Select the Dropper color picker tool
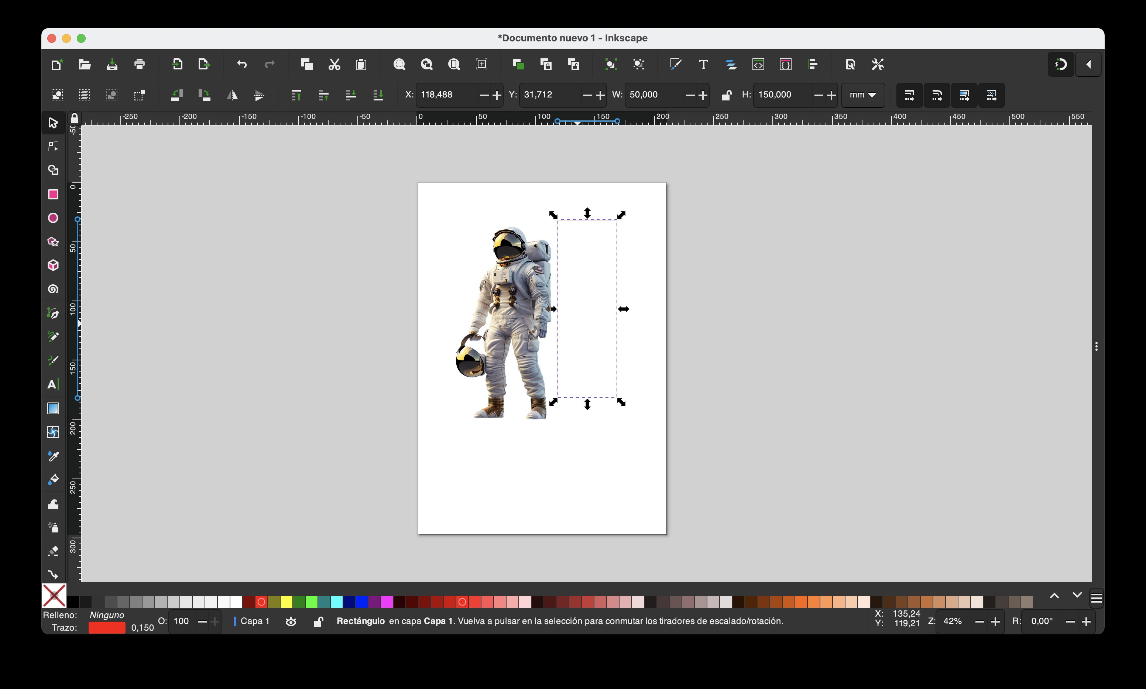Image resolution: width=1146 pixels, height=689 pixels. (x=53, y=456)
